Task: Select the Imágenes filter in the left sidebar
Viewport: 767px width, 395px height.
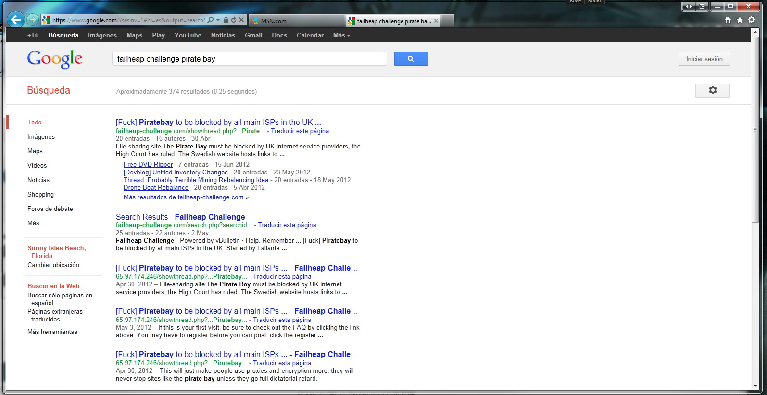Action: click(41, 136)
